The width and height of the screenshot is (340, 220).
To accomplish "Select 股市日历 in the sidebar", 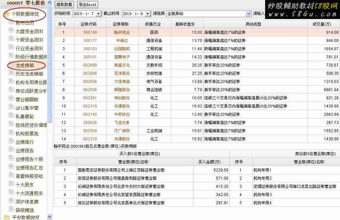I will click(x=25, y=23).
